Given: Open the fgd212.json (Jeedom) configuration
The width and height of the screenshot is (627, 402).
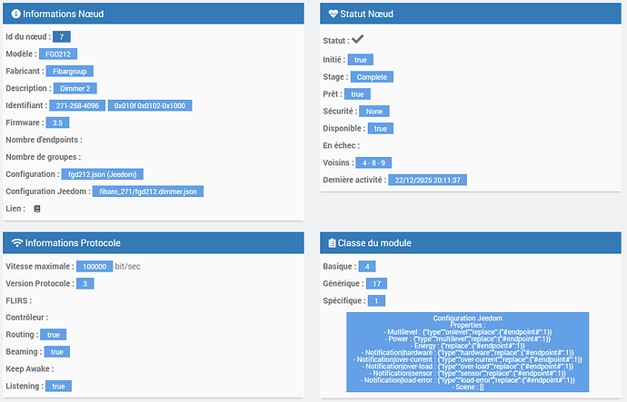Looking at the screenshot, I should [x=102, y=174].
